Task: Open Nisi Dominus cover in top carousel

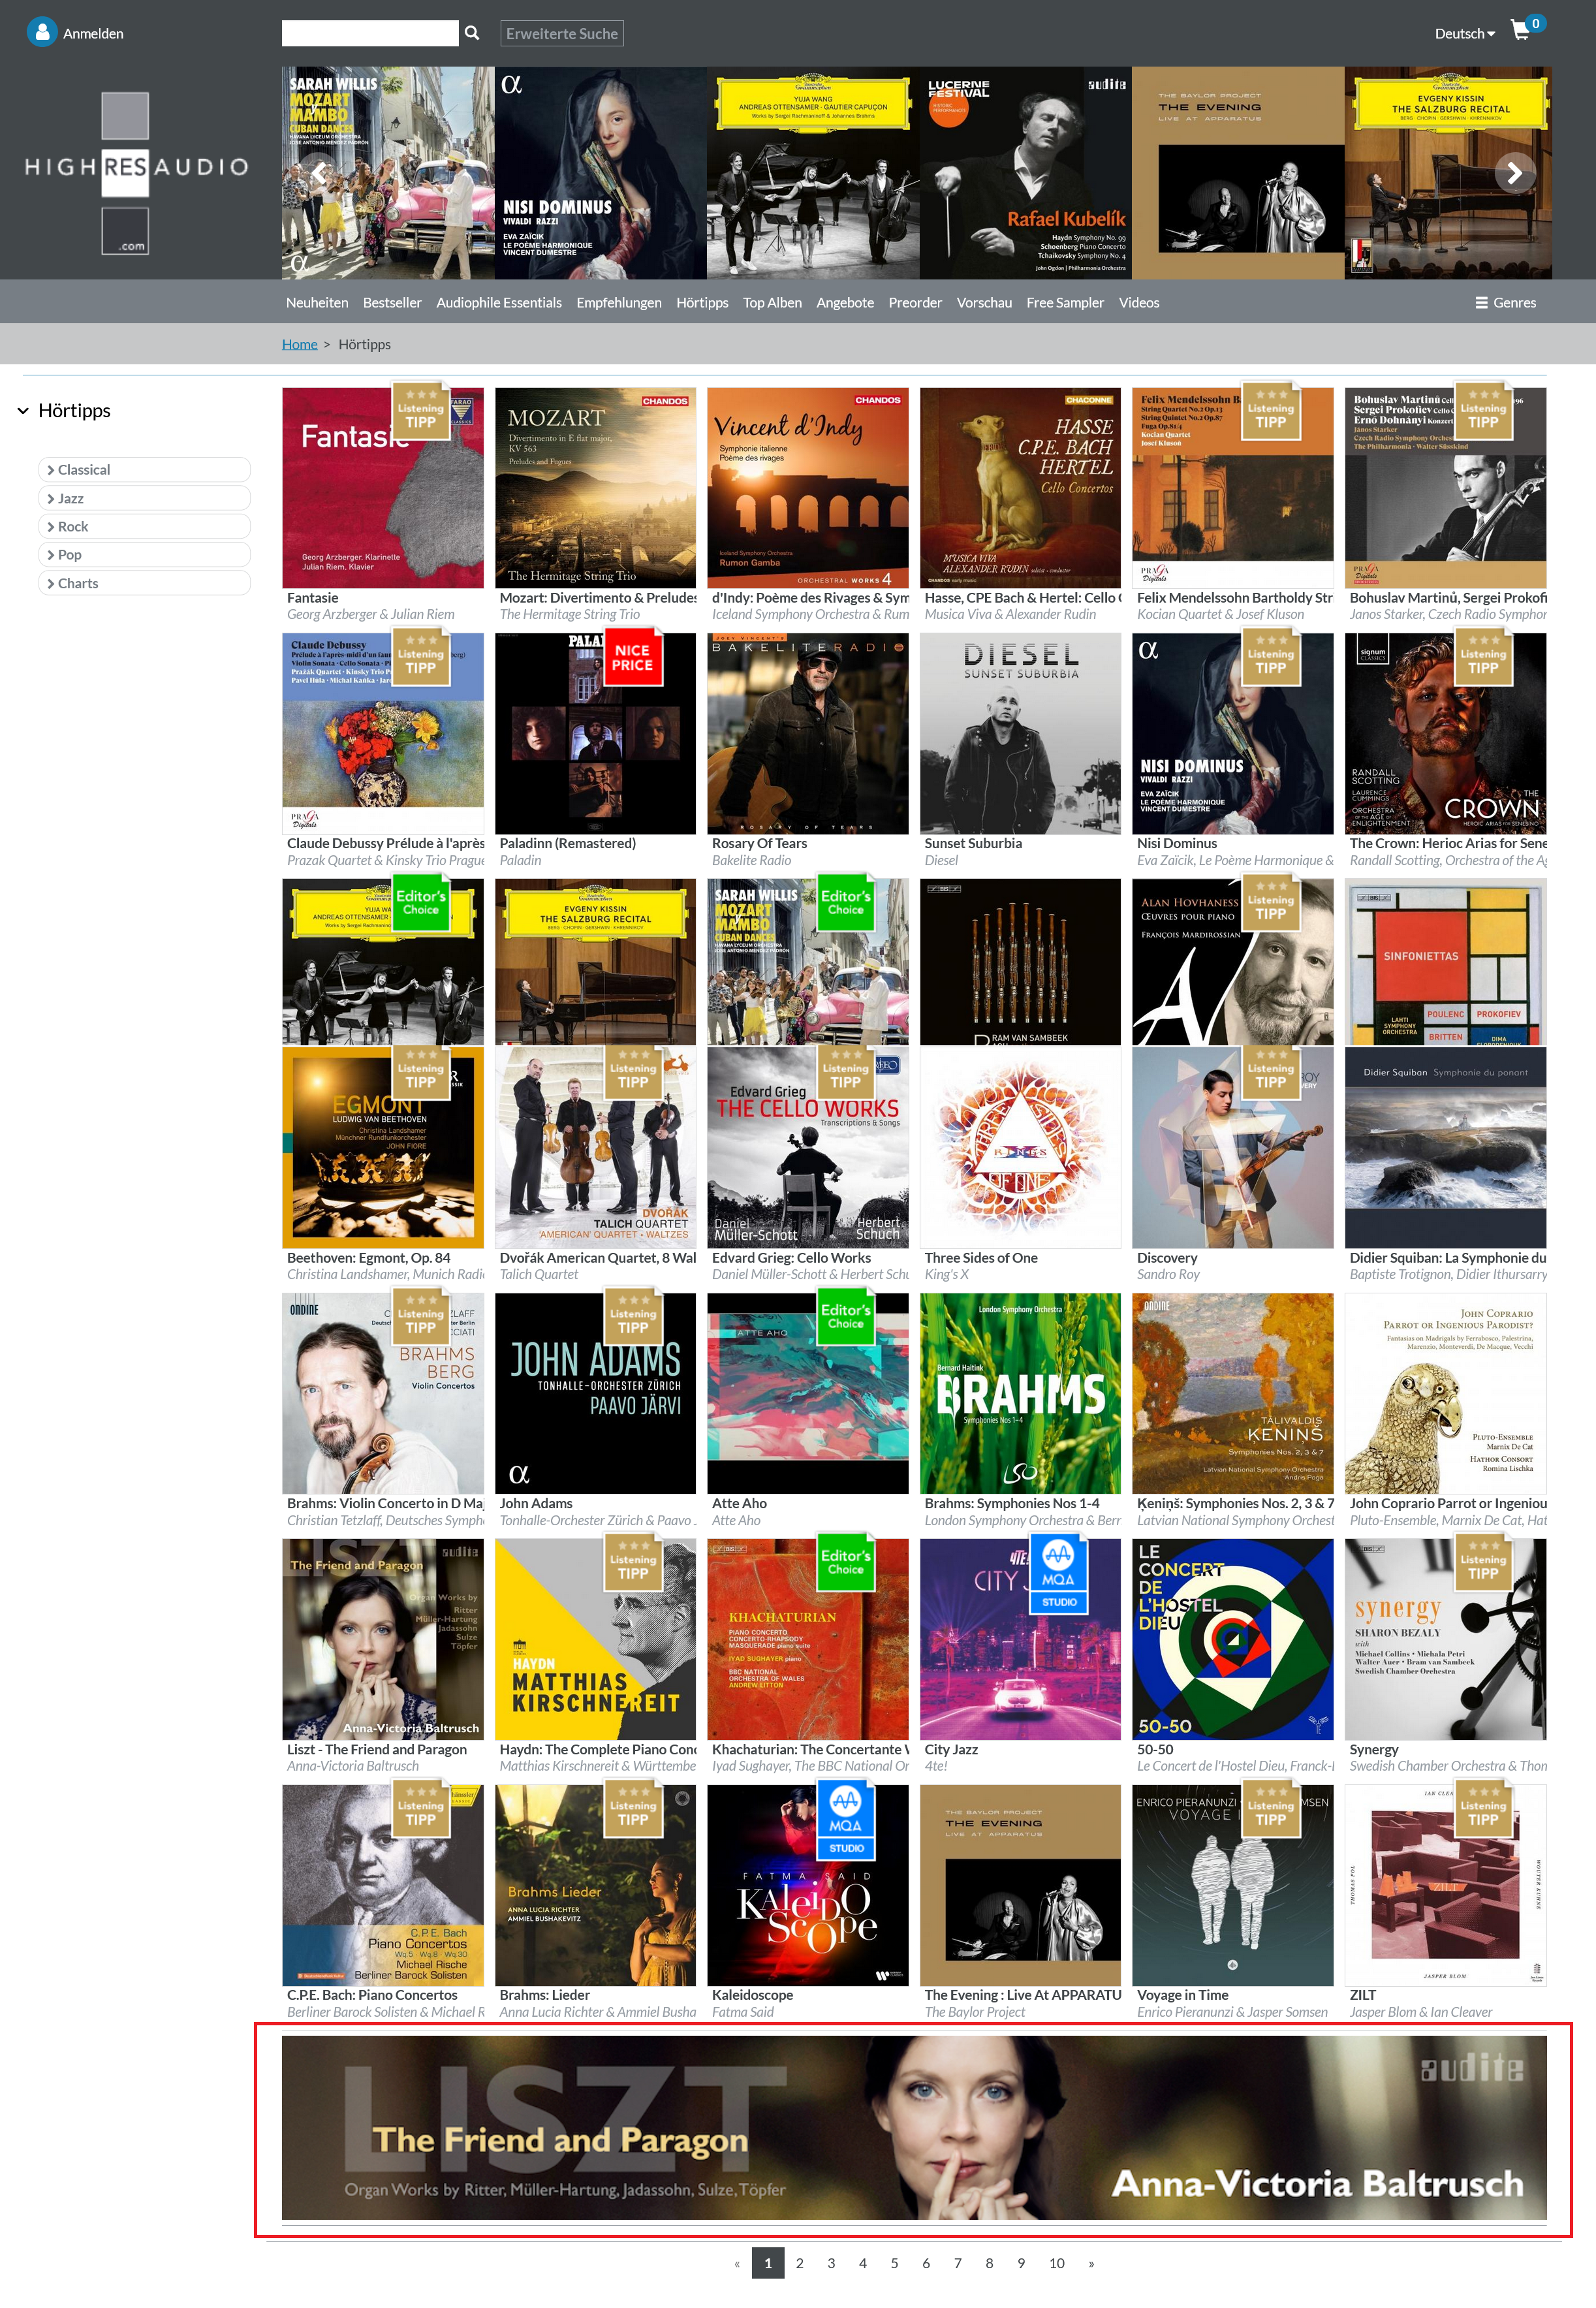Action: coord(600,173)
